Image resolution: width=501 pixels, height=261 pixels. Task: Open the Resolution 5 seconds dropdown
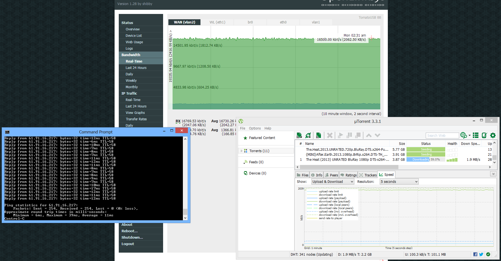tap(399, 182)
